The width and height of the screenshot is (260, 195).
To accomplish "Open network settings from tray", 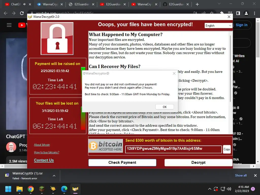I will (223, 189).
